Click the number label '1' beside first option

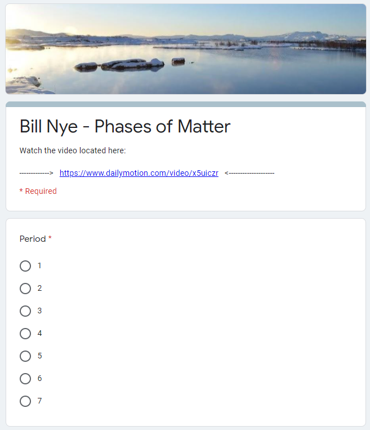39,265
